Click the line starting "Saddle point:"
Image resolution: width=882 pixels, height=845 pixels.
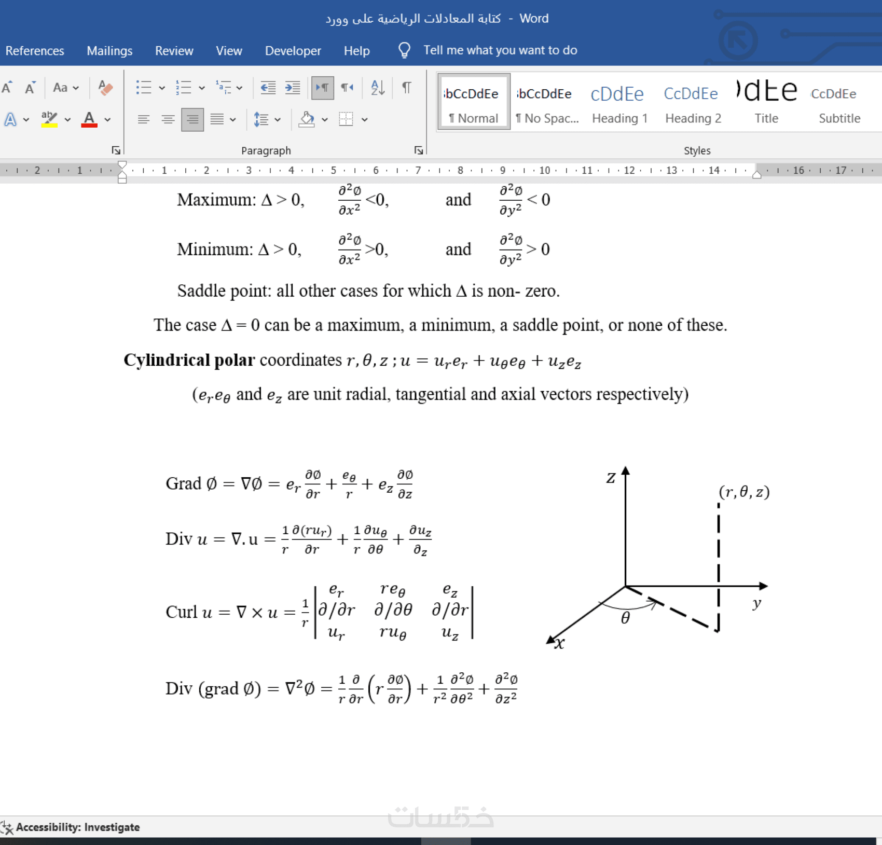(x=368, y=290)
